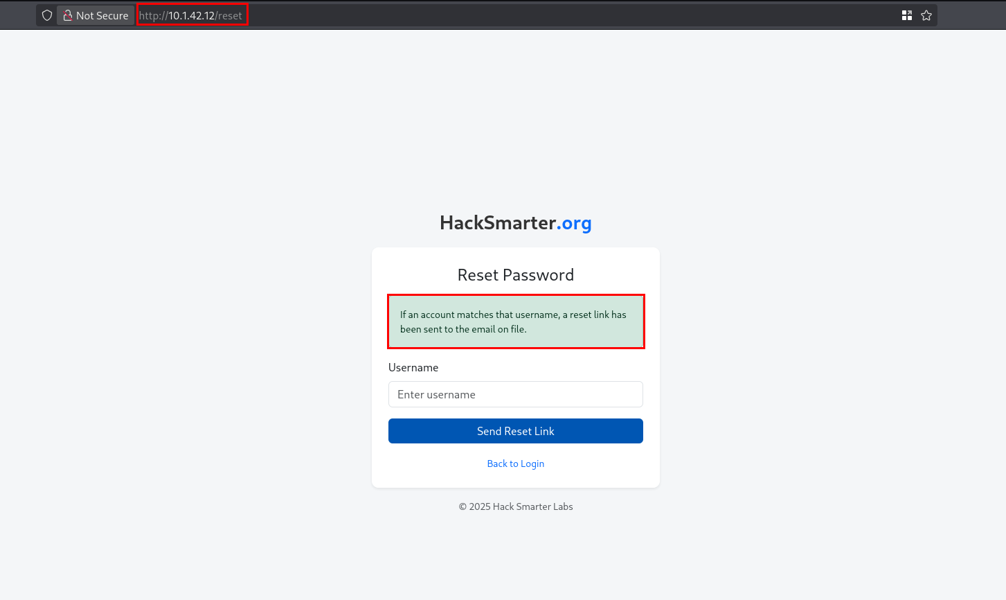The width and height of the screenshot is (1006, 600).
Task: Click the HackSmarter.org site title
Action: tap(515, 222)
